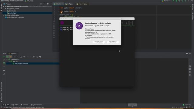Click the Search Everywhere magnifier icon
The image size is (194, 109).
click(192, 1)
